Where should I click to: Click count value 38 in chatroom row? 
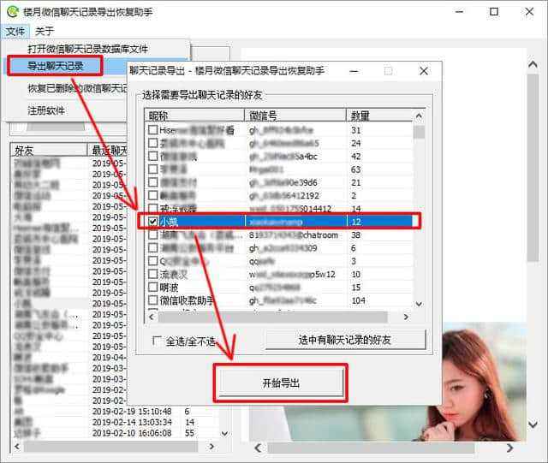[x=356, y=234]
